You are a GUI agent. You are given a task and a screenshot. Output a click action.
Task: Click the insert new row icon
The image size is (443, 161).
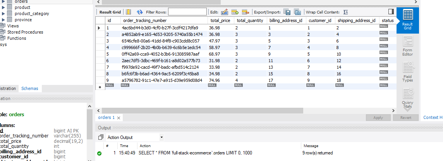[x=235, y=12]
